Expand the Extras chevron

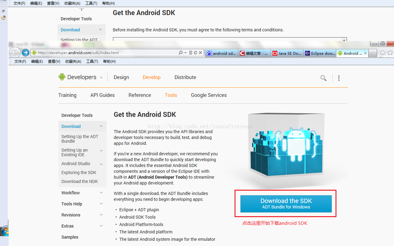point(101,226)
